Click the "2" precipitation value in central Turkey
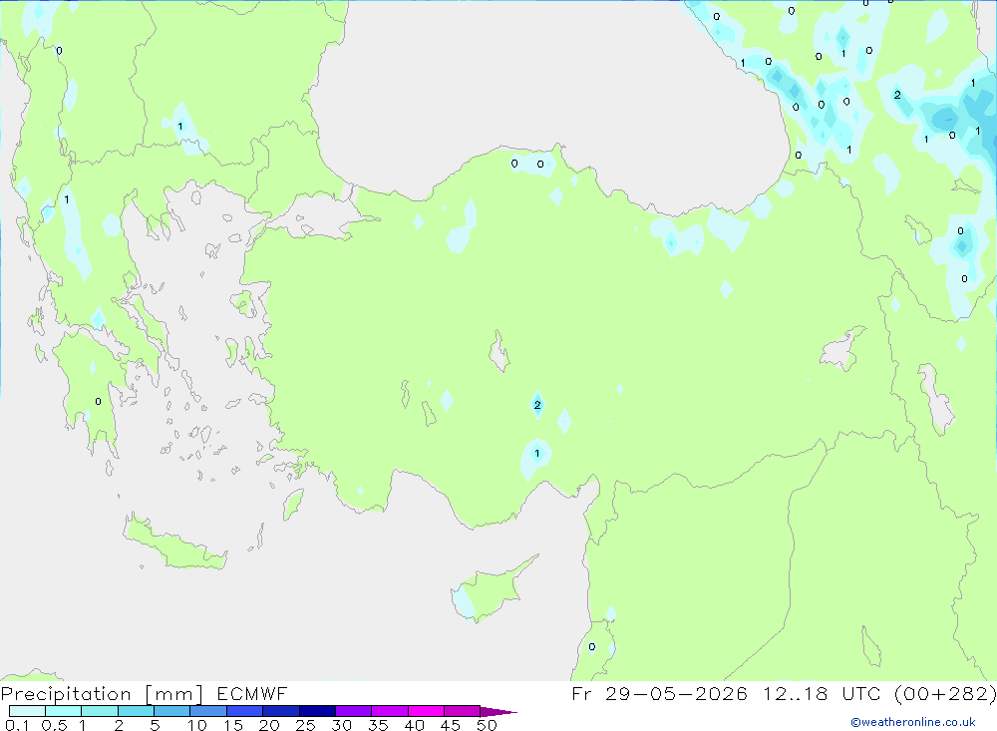997x731 pixels. pos(538,405)
